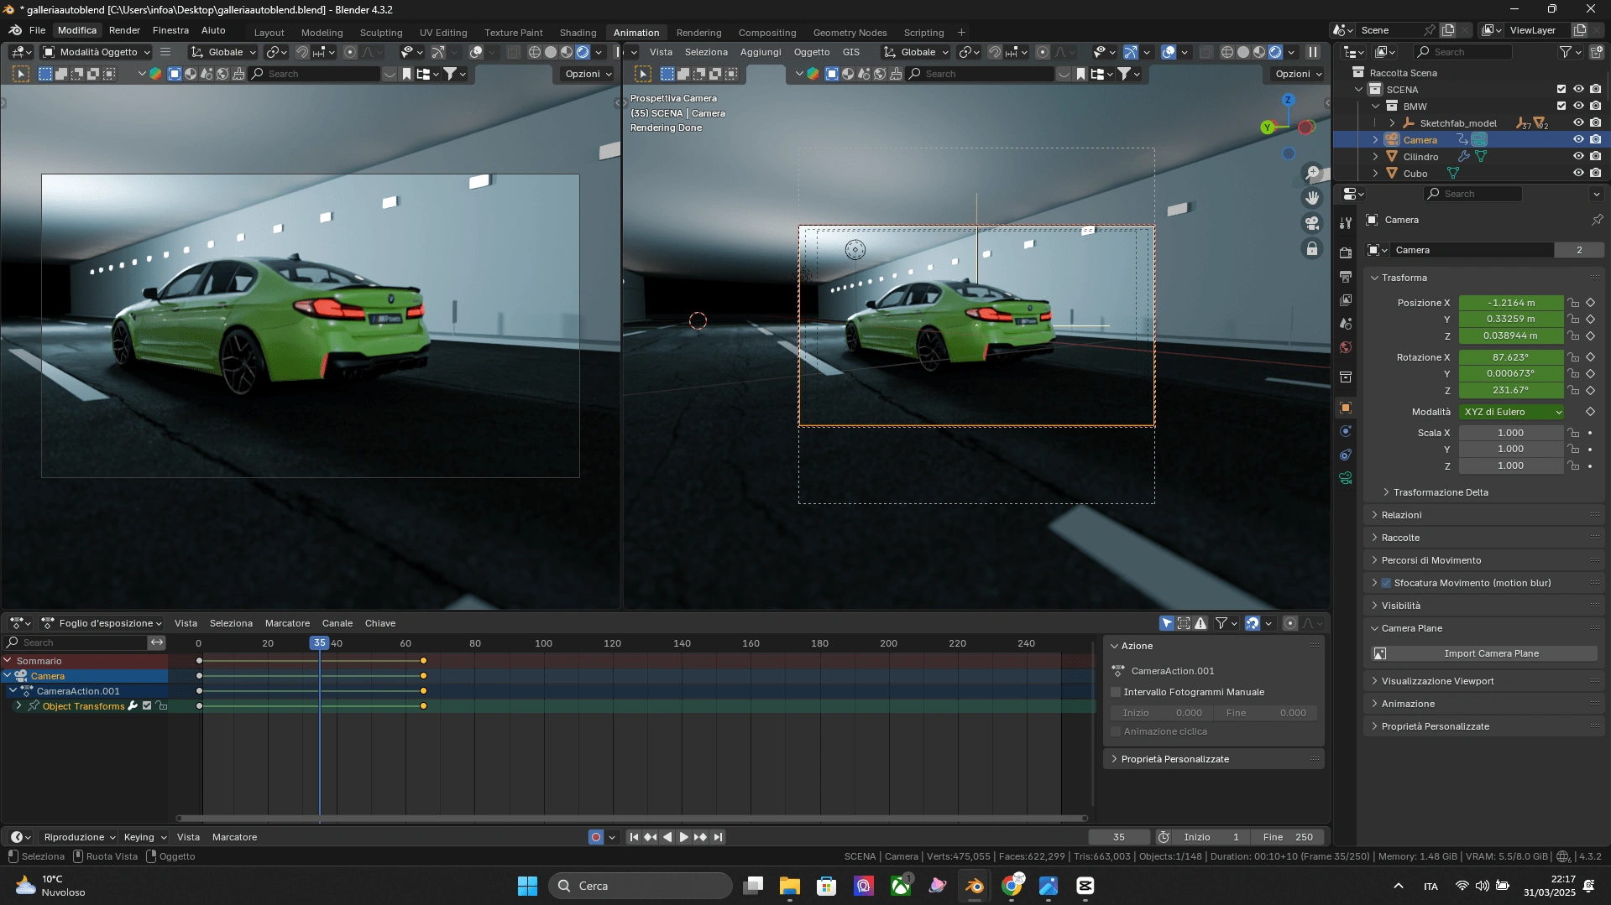Open the XYZ di Eulero rotation dropdown

tap(1512, 412)
